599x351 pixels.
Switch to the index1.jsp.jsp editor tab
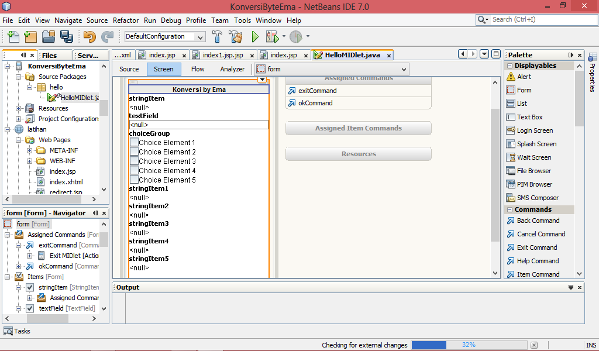click(x=223, y=56)
